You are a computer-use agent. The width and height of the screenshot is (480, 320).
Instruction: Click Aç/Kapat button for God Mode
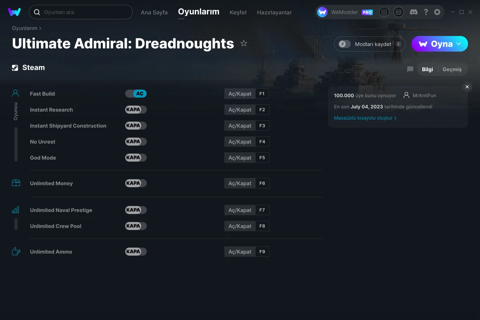click(x=240, y=158)
